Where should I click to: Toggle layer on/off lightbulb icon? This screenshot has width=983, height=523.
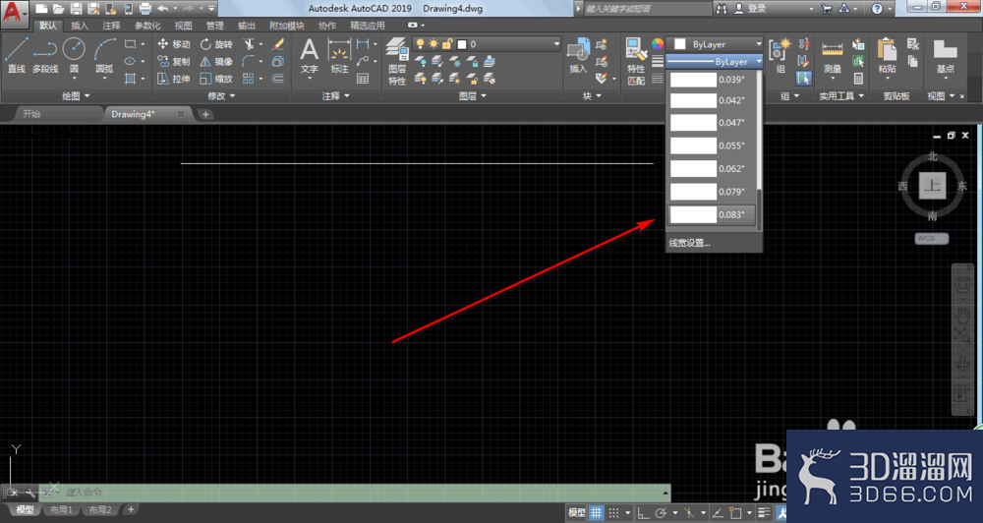tap(420, 44)
